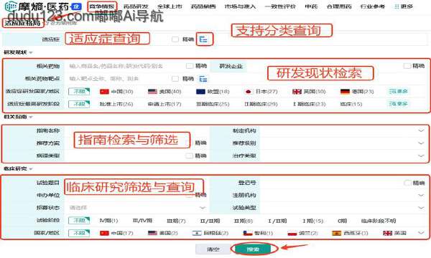Select China flag with count 30
This screenshot has height=258, width=431.
point(104,92)
